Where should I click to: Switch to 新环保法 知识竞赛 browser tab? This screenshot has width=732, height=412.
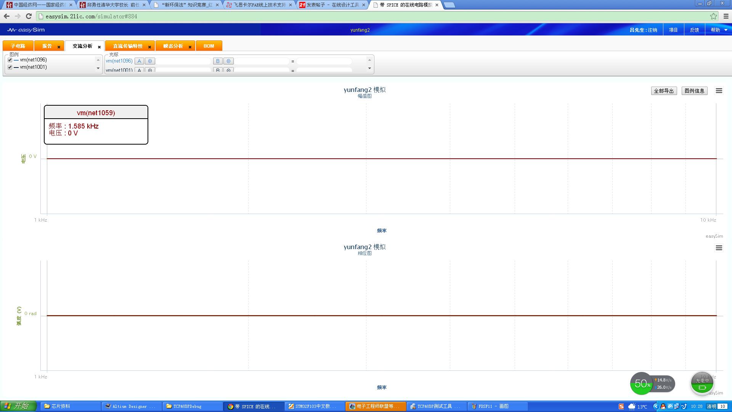(x=186, y=5)
